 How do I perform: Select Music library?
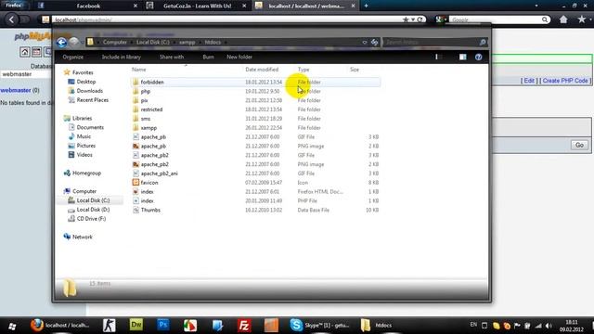84,136
